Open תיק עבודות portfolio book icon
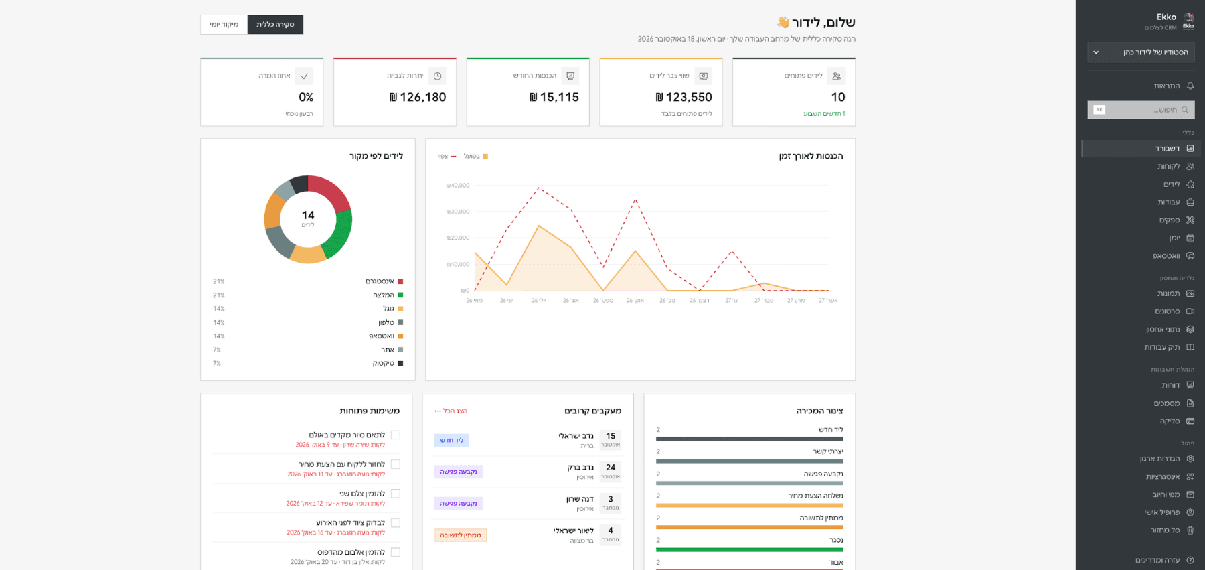 pos(1190,347)
